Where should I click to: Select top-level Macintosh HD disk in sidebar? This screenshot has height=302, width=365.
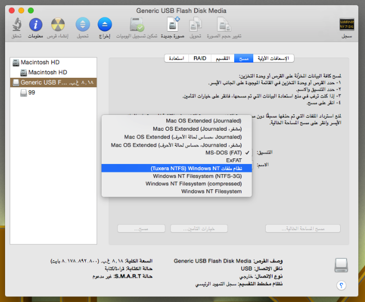pyautogui.click(x=53, y=63)
